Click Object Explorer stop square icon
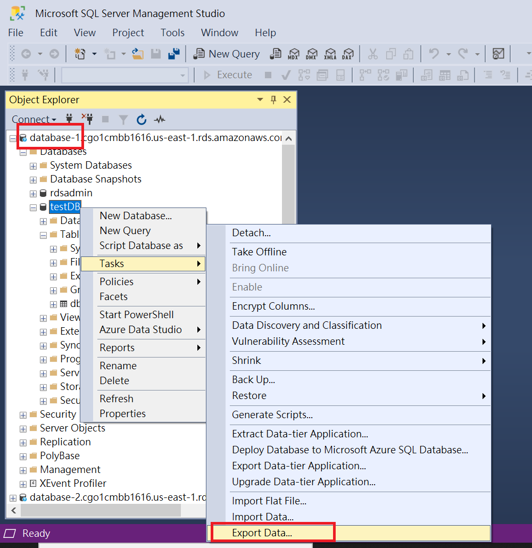 [x=105, y=120]
